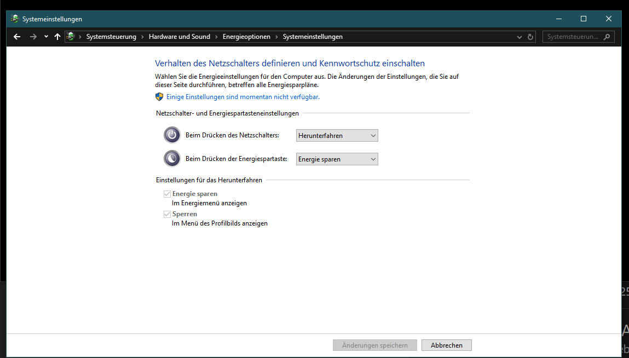Click the power button icon

click(172, 135)
